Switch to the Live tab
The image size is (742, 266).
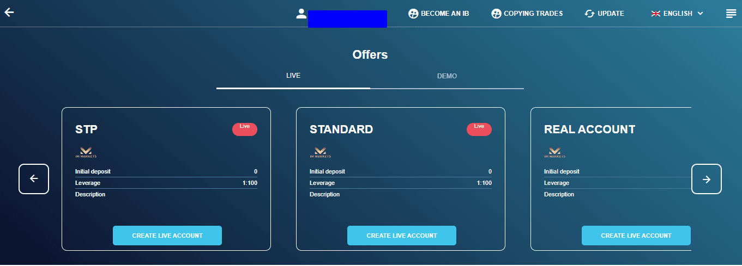293,76
